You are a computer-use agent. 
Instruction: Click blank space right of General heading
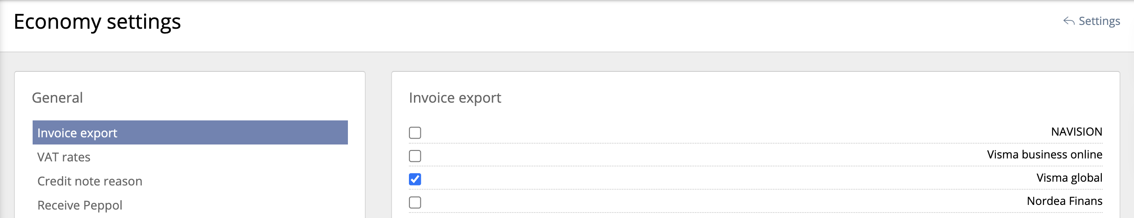tap(220, 97)
